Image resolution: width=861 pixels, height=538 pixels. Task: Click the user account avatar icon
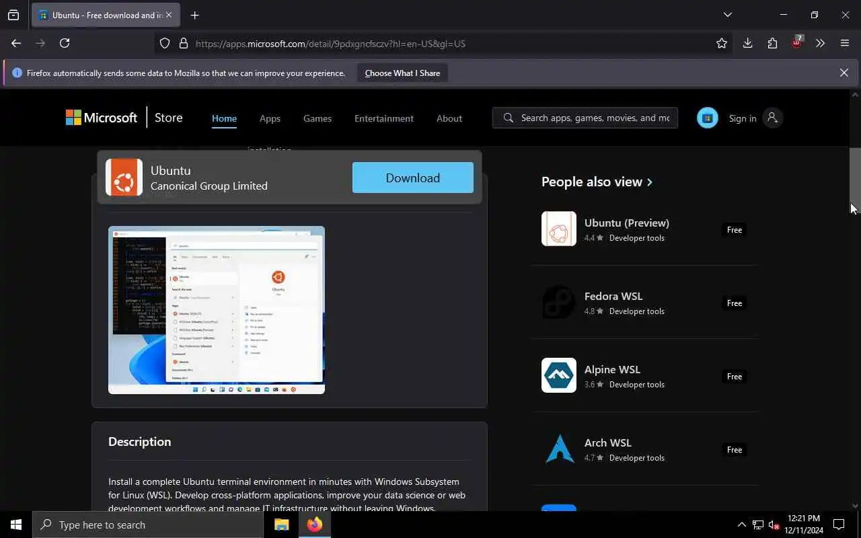coord(772,118)
